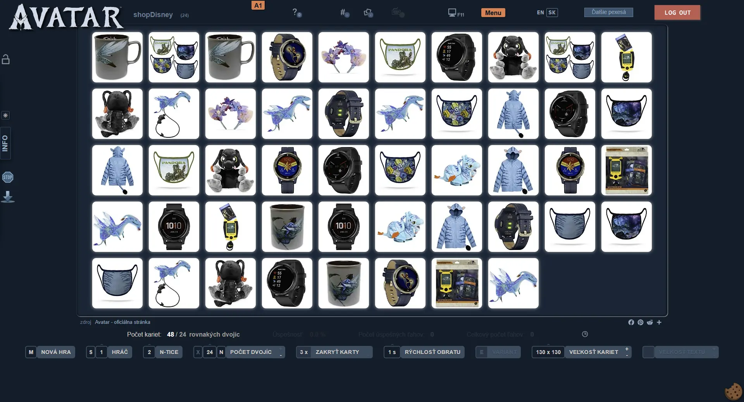The image size is (744, 402).
Task: Increase card size with plus stepper
Action: [x=627, y=349]
